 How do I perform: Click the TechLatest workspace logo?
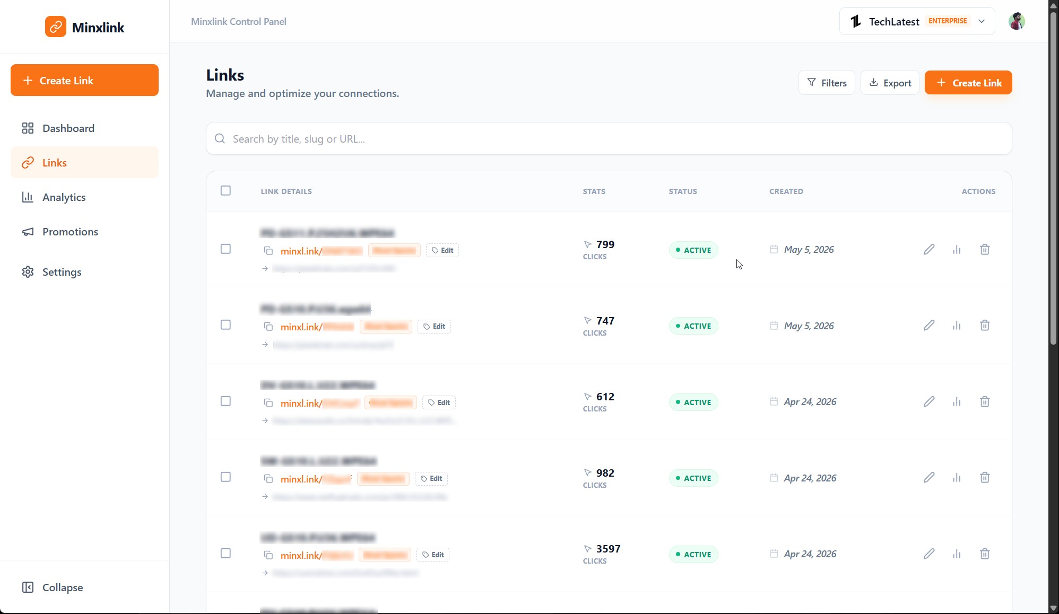[x=855, y=21]
